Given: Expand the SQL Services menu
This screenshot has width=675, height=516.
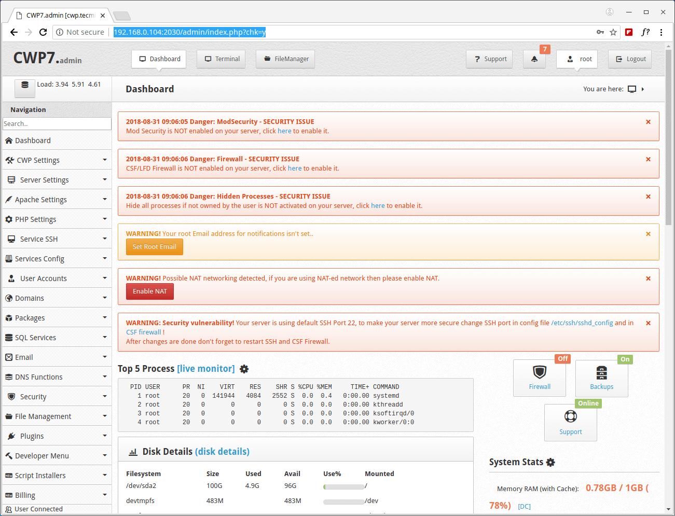Looking at the screenshot, I should tap(57, 338).
